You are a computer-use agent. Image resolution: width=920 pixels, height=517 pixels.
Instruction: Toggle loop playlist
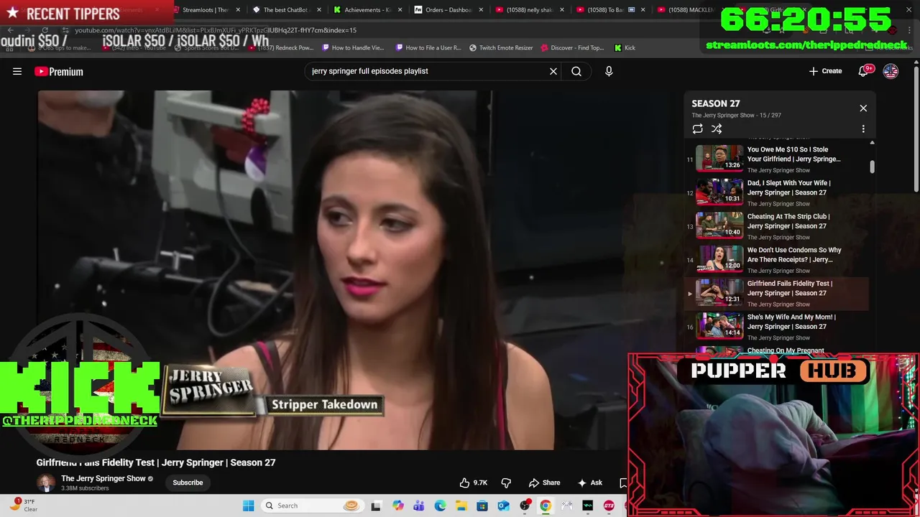pyautogui.click(x=697, y=129)
